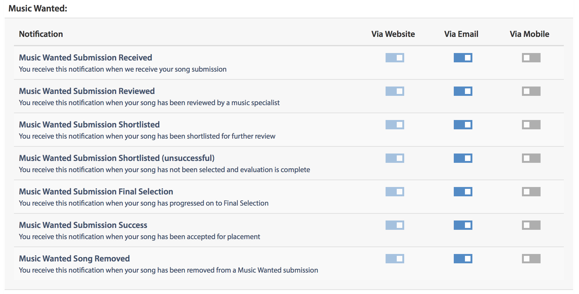This screenshot has width=579, height=294.
Task: Turn off email for Submission Reviewed
Action: (463, 91)
